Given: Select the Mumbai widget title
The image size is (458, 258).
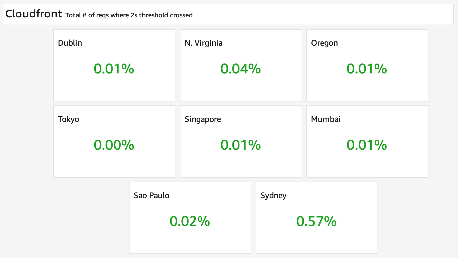Looking at the screenshot, I should click(326, 119).
